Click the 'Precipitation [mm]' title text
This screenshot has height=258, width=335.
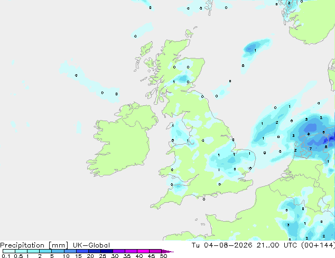coord(34,245)
